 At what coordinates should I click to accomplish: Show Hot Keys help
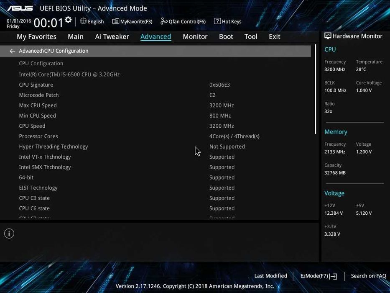click(x=227, y=21)
